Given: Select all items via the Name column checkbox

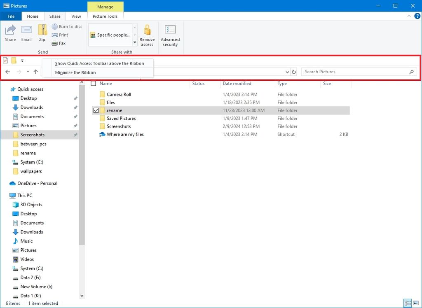Looking at the screenshot, I should (94, 83).
